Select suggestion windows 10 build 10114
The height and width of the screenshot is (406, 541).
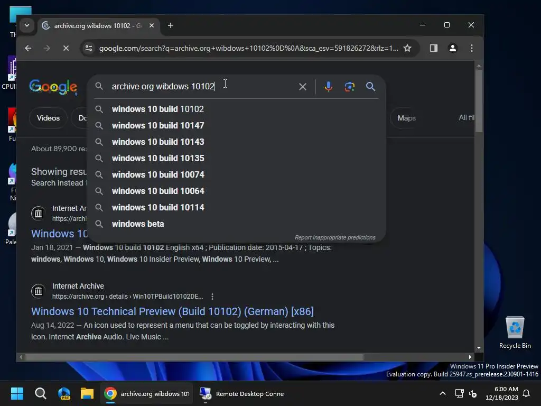point(236,207)
